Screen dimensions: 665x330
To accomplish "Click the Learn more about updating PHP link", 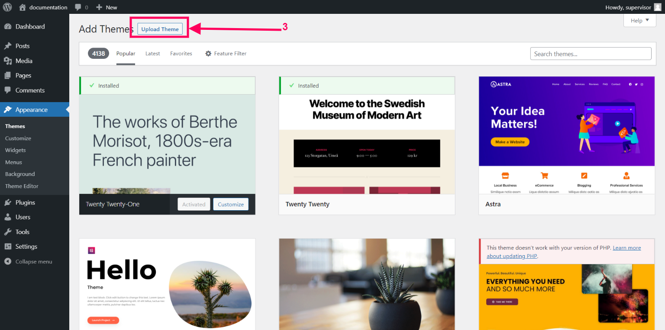I will click(564, 252).
